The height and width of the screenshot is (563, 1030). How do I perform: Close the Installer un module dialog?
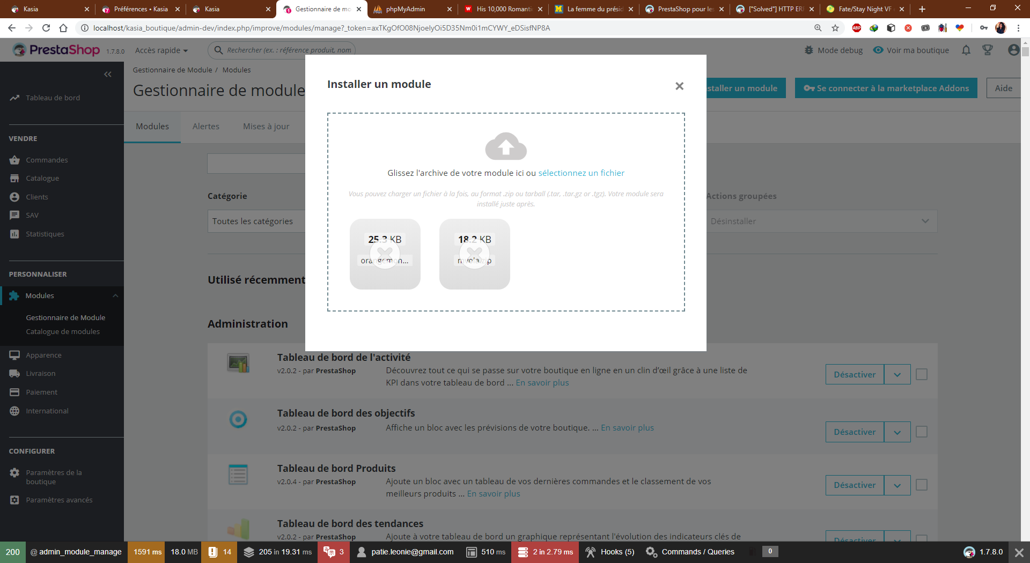[679, 86]
